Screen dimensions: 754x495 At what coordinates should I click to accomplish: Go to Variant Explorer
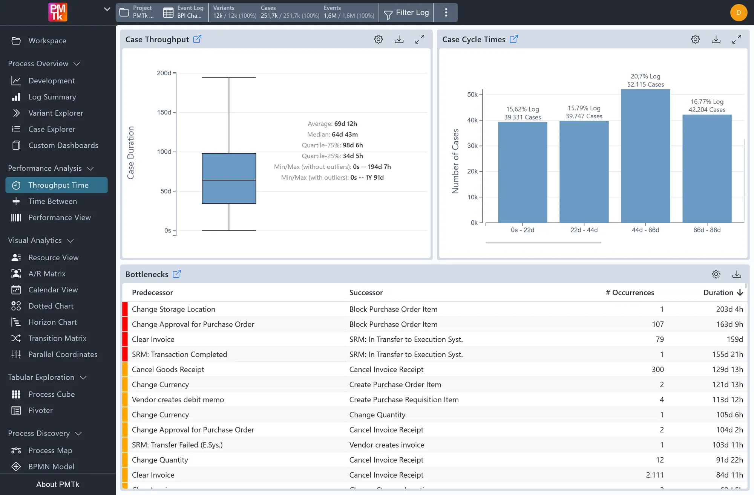pos(57,113)
